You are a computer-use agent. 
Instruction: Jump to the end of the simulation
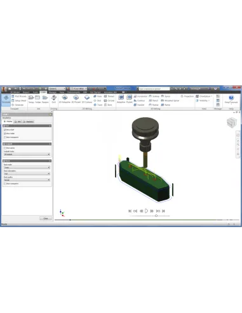tap(163, 211)
